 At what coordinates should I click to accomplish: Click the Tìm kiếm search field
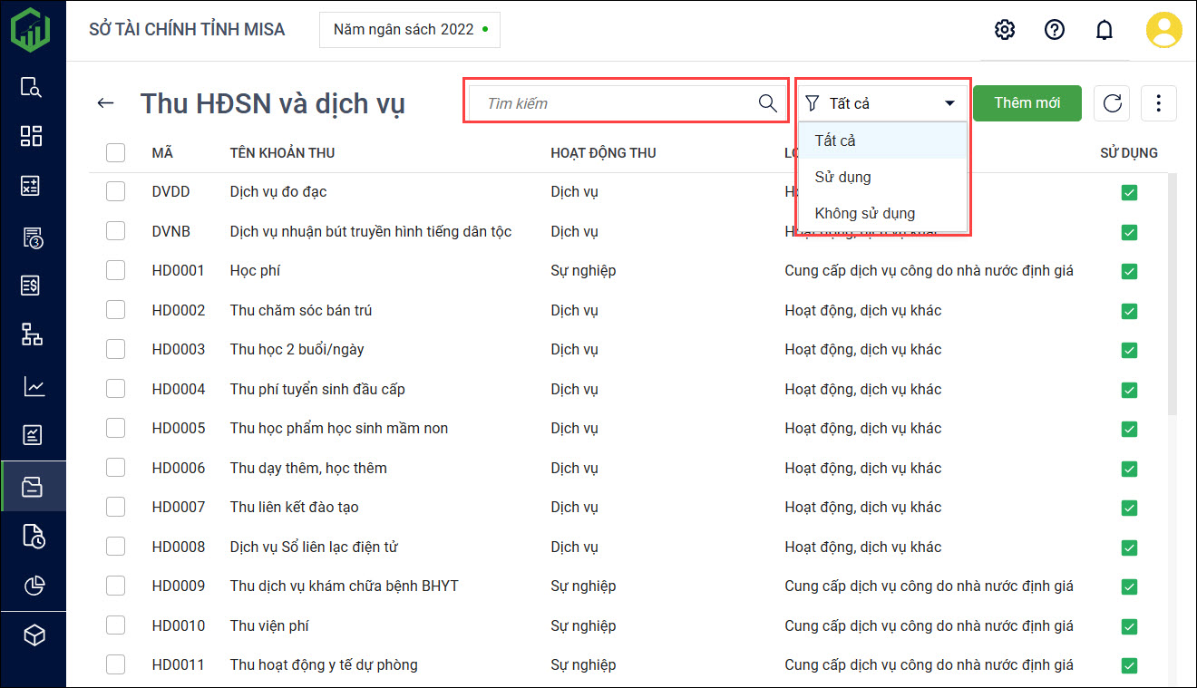[617, 103]
